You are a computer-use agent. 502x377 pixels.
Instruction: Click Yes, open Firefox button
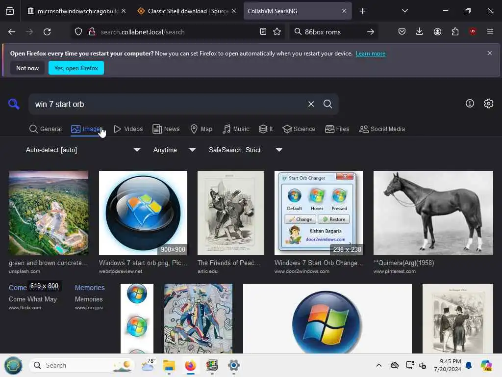76,68
